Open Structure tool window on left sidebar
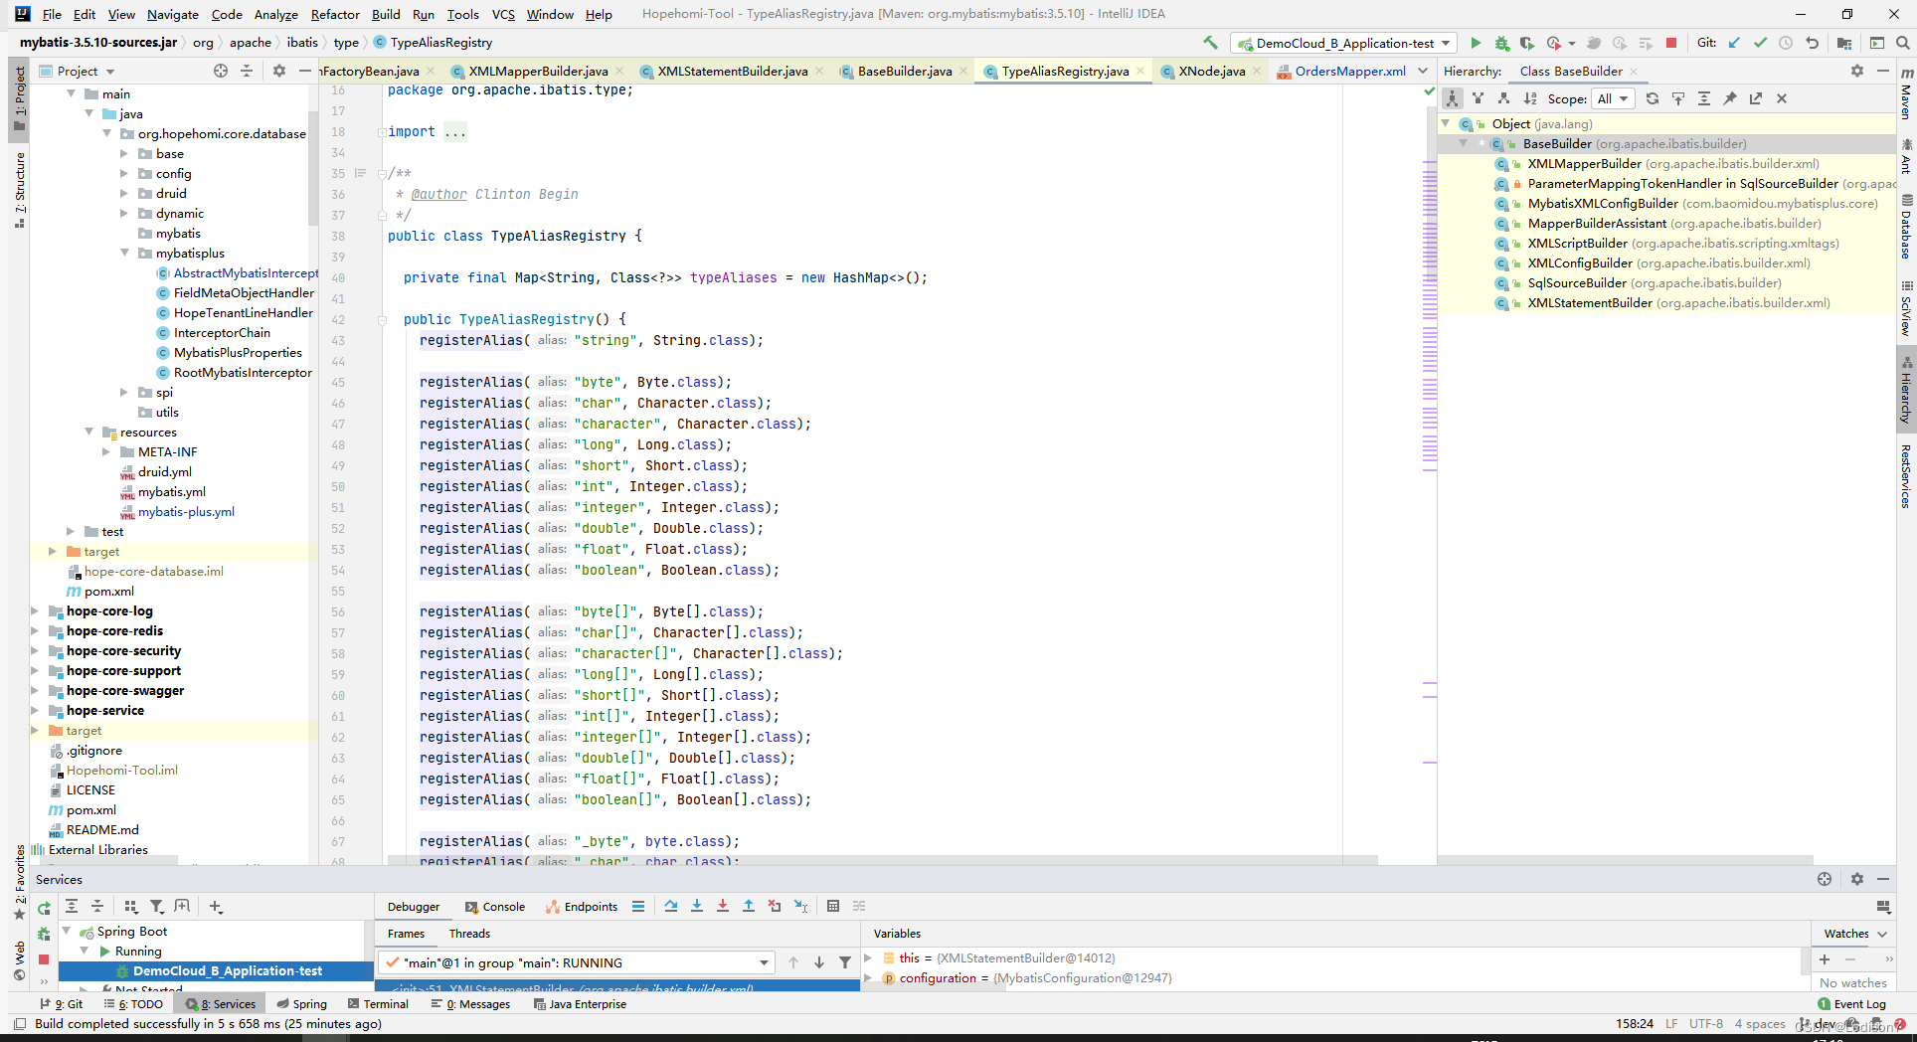This screenshot has width=1917, height=1042. pos(19,190)
